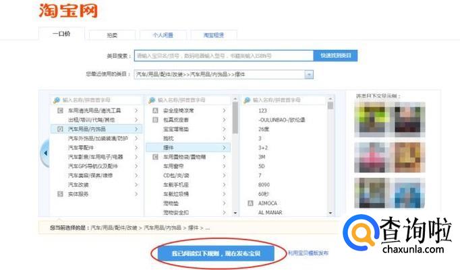Click the Taobao (淘宝网) logo
The height and width of the screenshot is (270, 460).
pos(67,11)
